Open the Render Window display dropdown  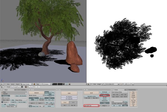tap(12, 106)
